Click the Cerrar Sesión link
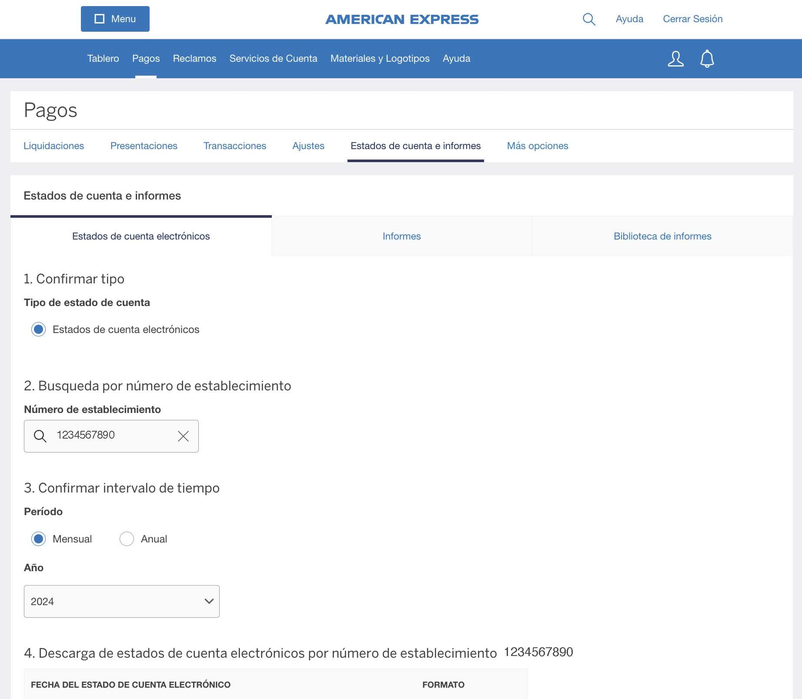This screenshot has height=699, width=802. (x=692, y=19)
